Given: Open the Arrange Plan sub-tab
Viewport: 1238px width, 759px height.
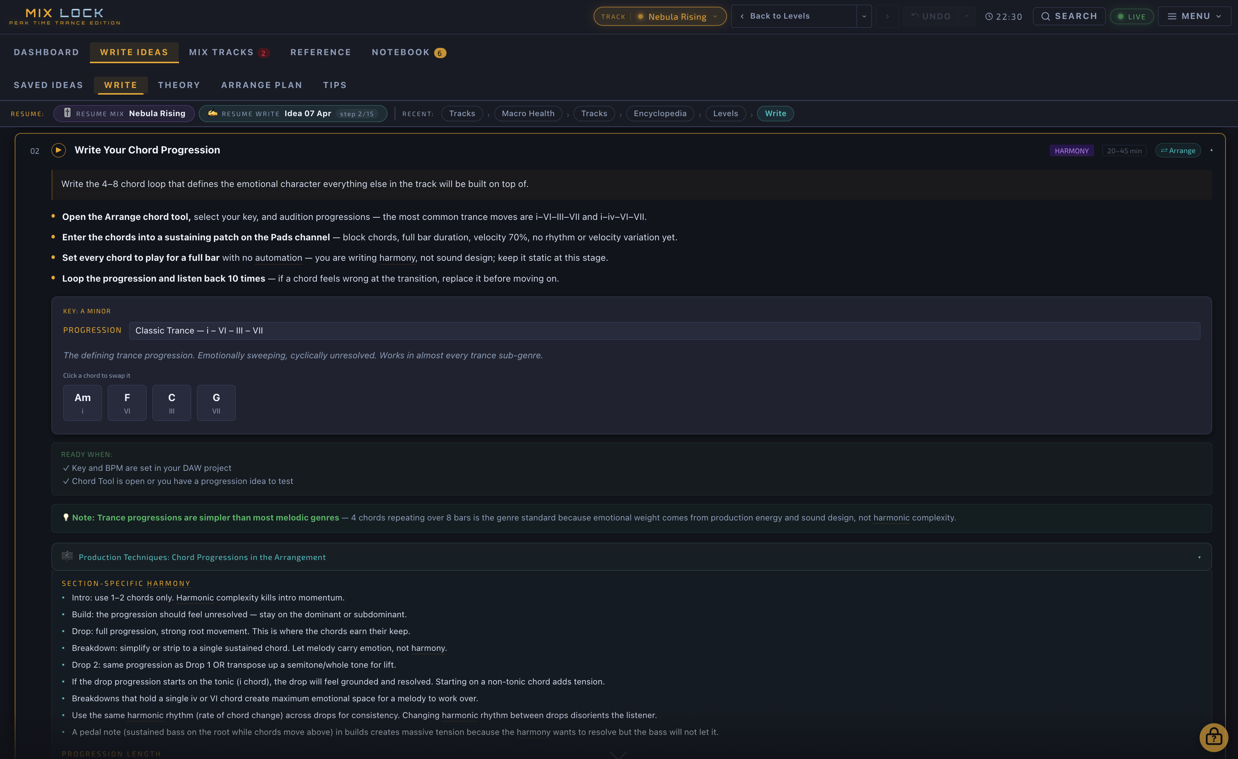Looking at the screenshot, I should coord(262,85).
